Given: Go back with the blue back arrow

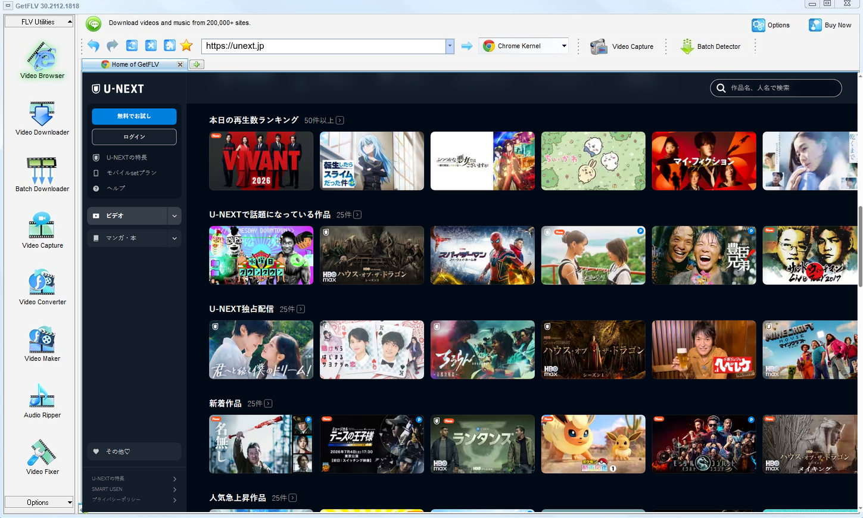Looking at the screenshot, I should (94, 46).
